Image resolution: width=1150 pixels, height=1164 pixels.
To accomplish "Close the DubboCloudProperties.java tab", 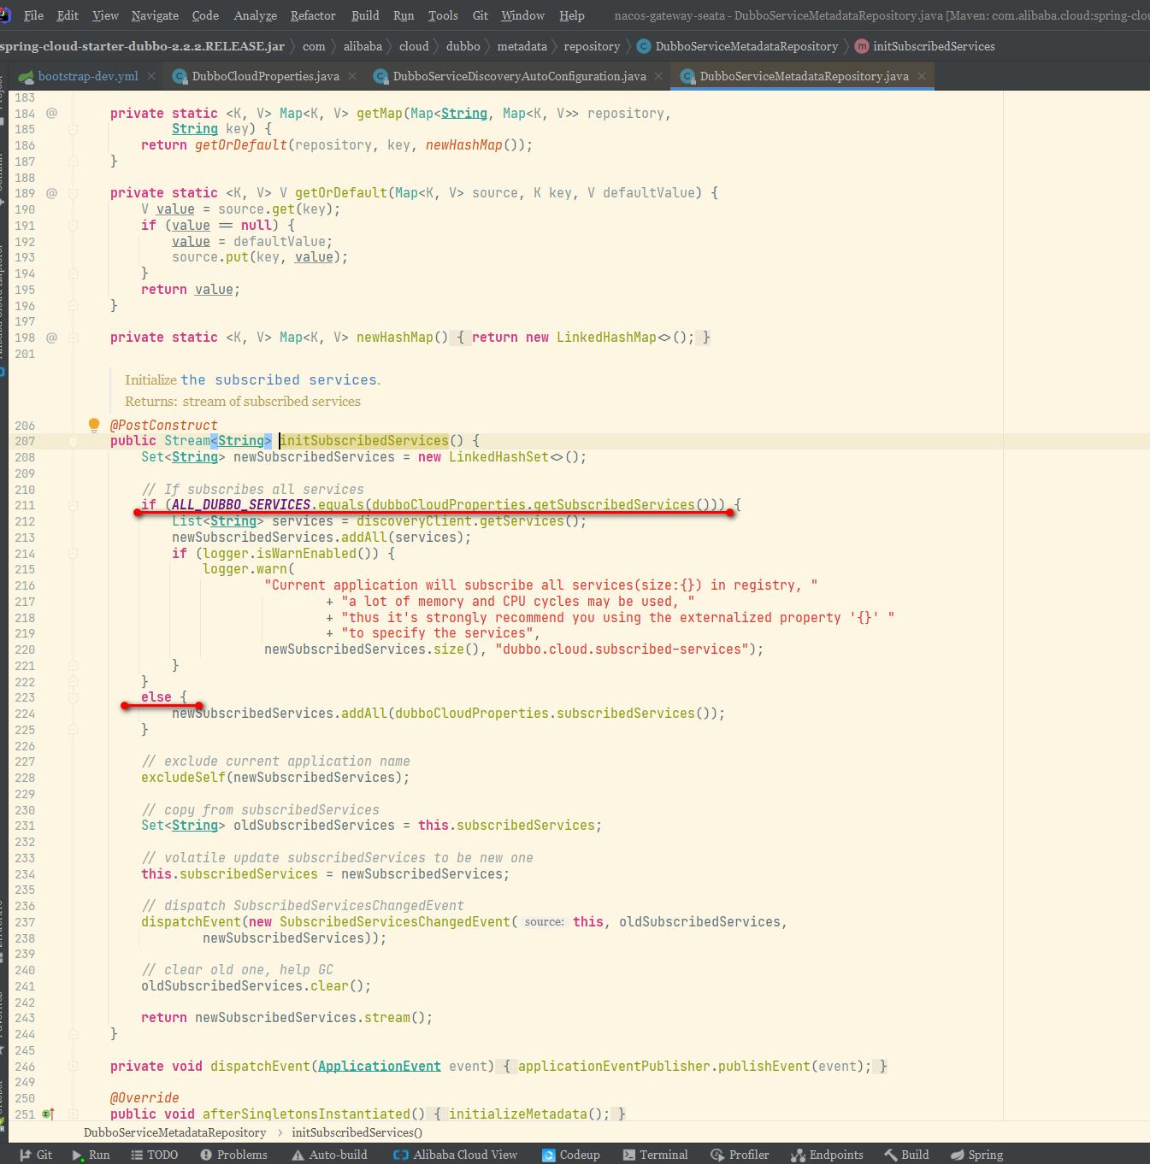I will coord(353,76).
